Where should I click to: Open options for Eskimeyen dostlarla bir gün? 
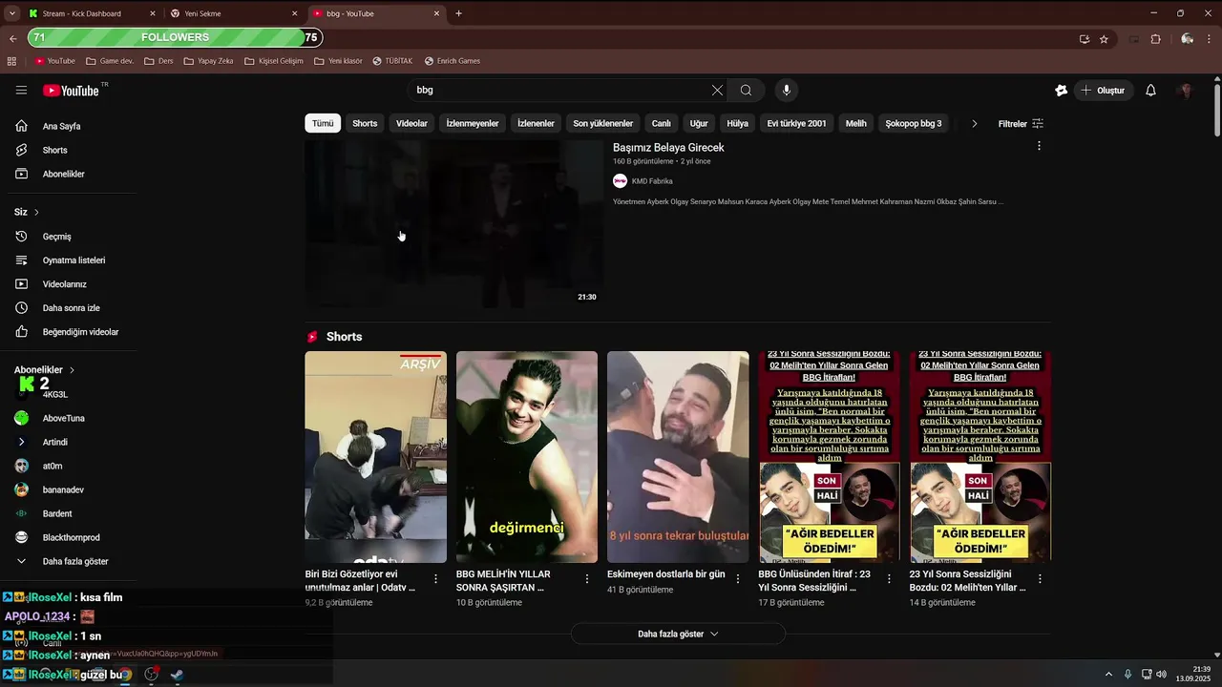click(737, 578)
